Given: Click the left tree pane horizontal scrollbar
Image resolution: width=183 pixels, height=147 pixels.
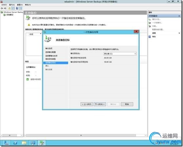Looking at the screenshot, I should [11, 135].
